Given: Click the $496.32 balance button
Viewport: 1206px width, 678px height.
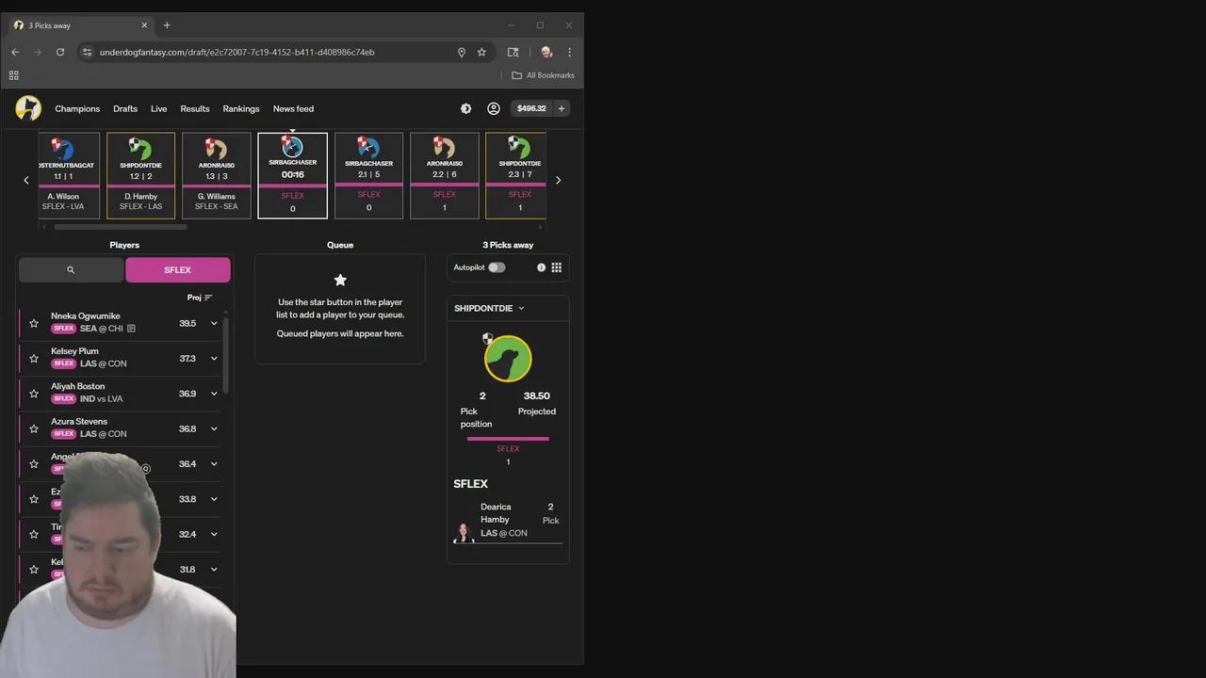Looking at the screenshot, I should click(531, 108).
